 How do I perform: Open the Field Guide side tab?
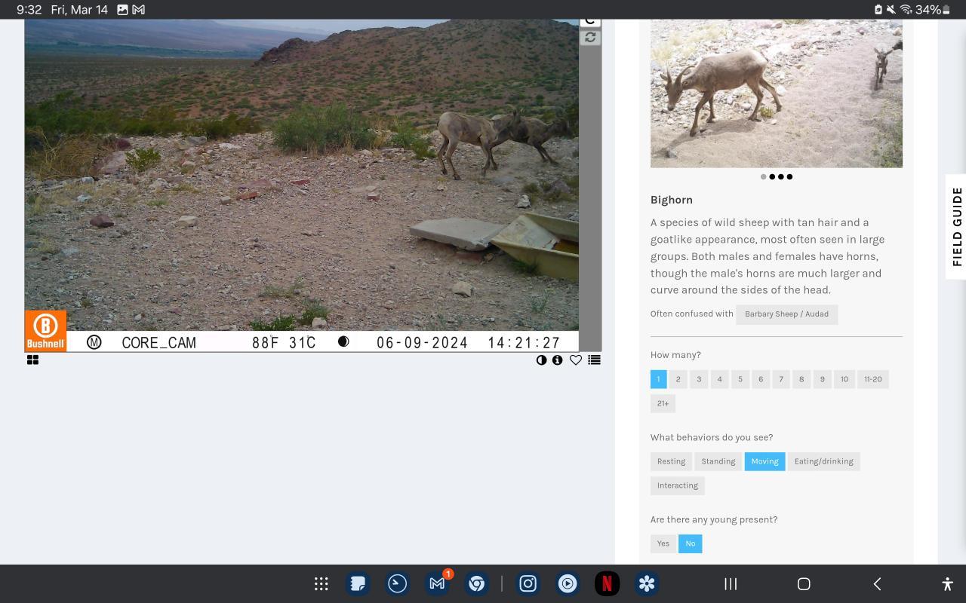tap(956, 227)
